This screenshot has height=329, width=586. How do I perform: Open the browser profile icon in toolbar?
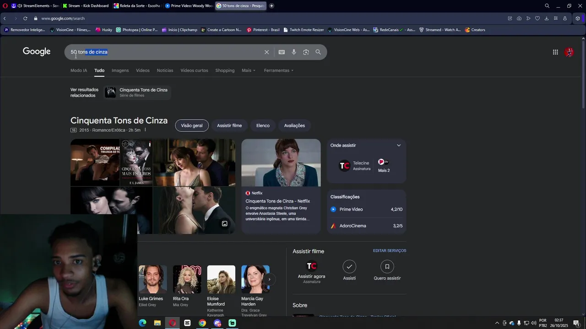pyautogui.click(x=565, y=18)
